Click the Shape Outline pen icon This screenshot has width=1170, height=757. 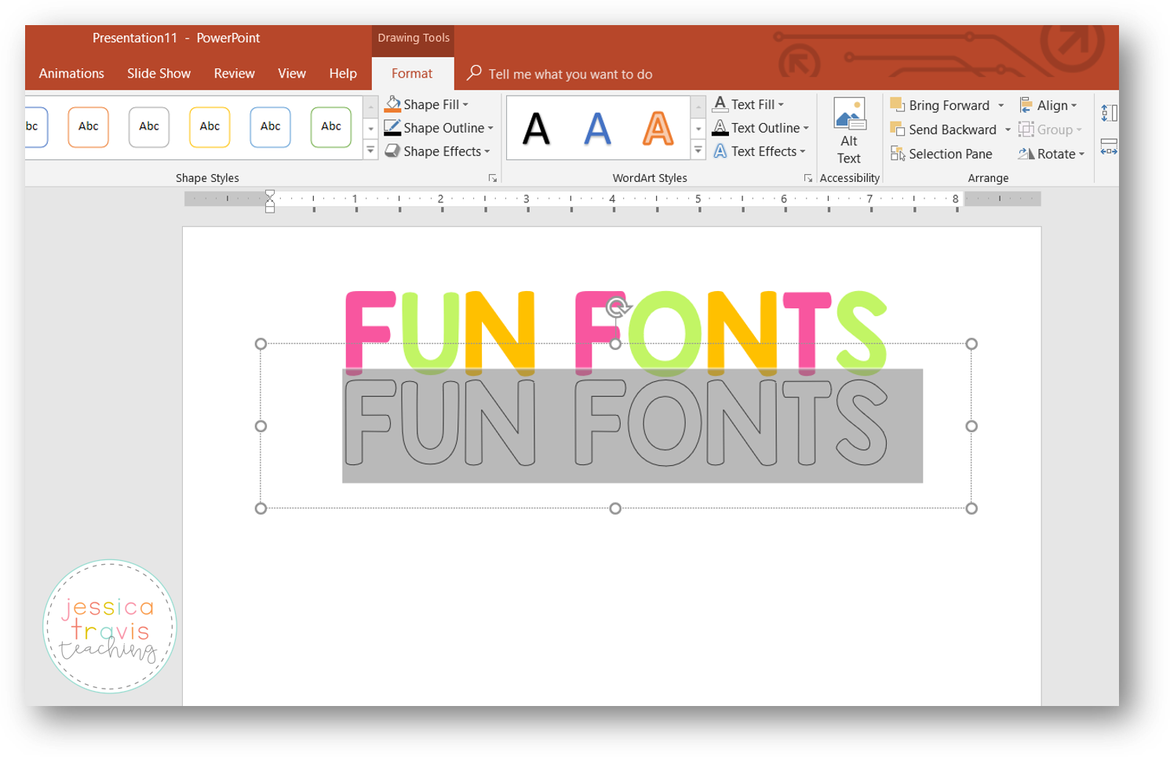pyautogui.click(x=392, y=128)
